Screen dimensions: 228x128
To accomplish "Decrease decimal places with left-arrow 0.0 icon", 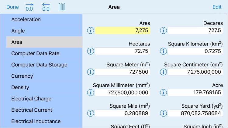I will click(x=46, y=7).
